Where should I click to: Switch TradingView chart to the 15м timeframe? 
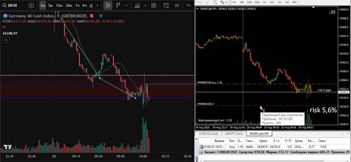click(x=59, y=5)
